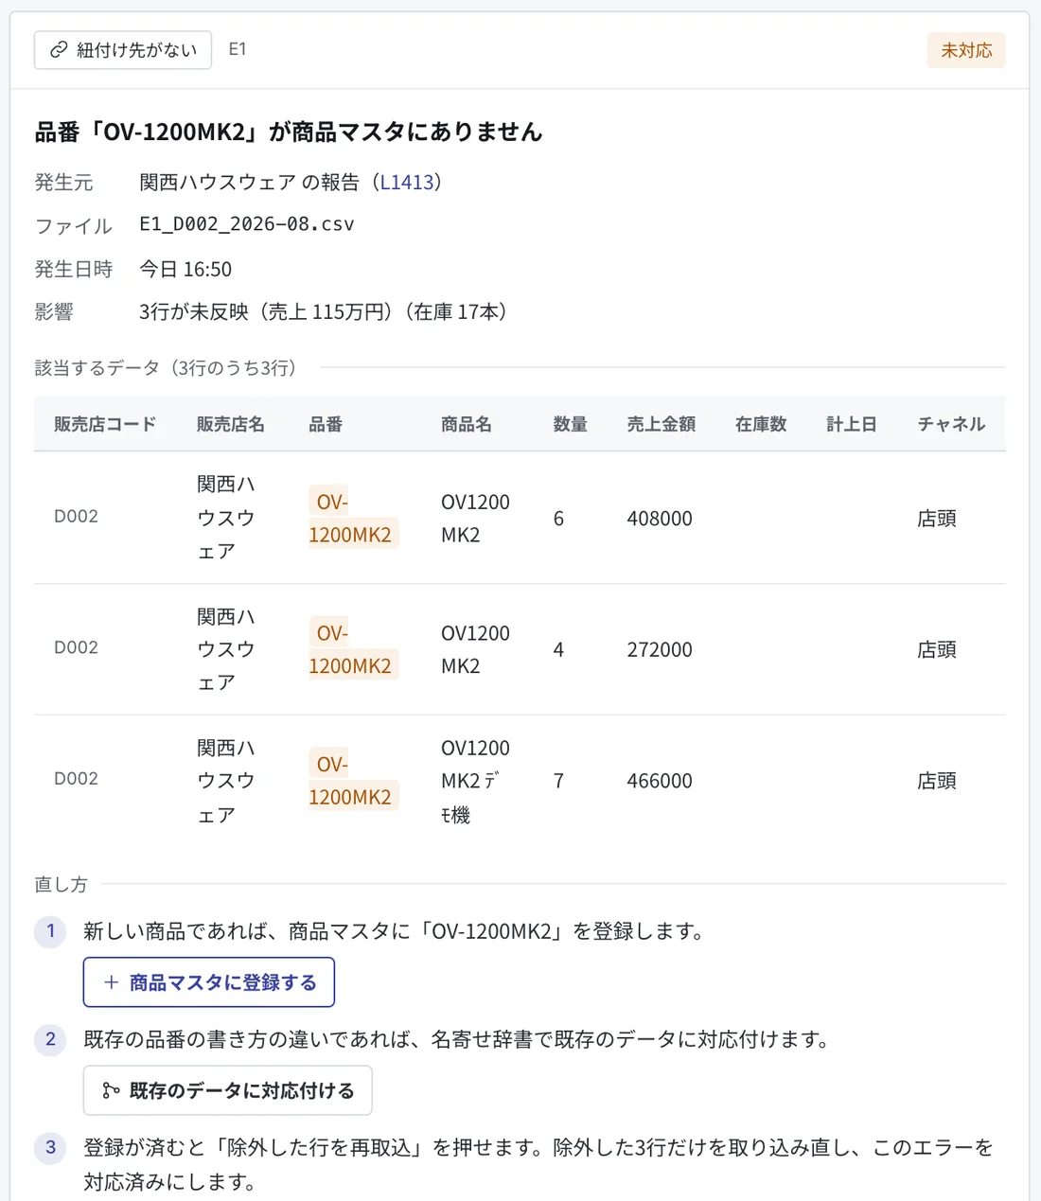1041x1201 pixels.
Task: Click the branch icon on 既存のデータに対応付ける button
Action: point(111,1090)
